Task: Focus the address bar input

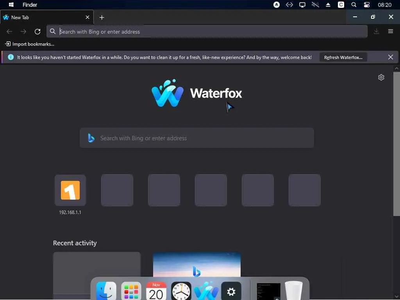Action: click(207, 32)
